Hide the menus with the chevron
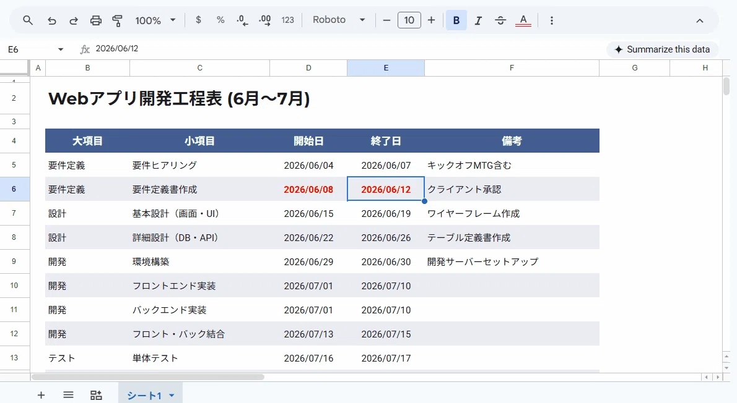The height and width of the screenshot is (403, 737). [x=700, y=20]
